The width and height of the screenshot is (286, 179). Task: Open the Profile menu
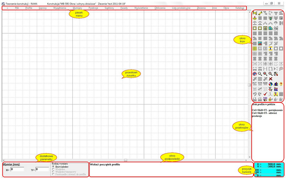29,8
